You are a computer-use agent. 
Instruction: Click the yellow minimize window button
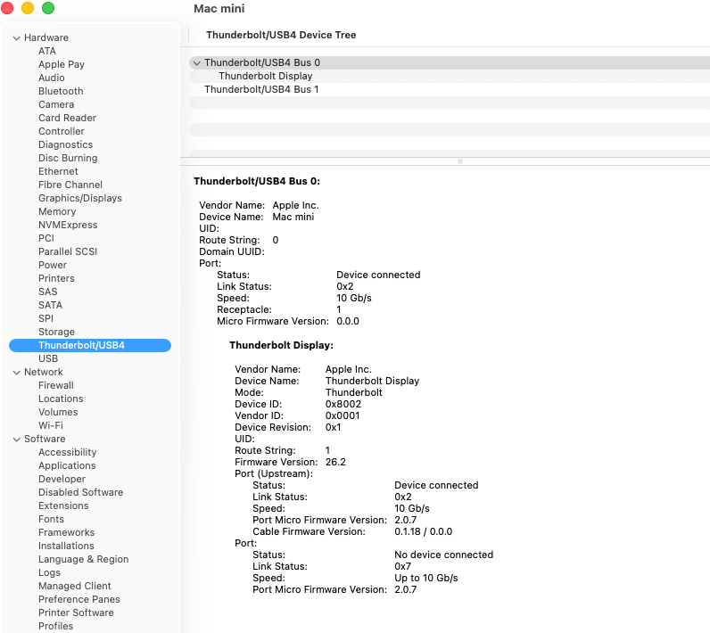pos(28,8)
